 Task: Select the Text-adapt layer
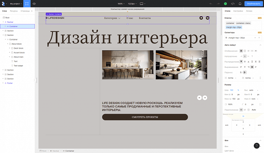point(18,66)
